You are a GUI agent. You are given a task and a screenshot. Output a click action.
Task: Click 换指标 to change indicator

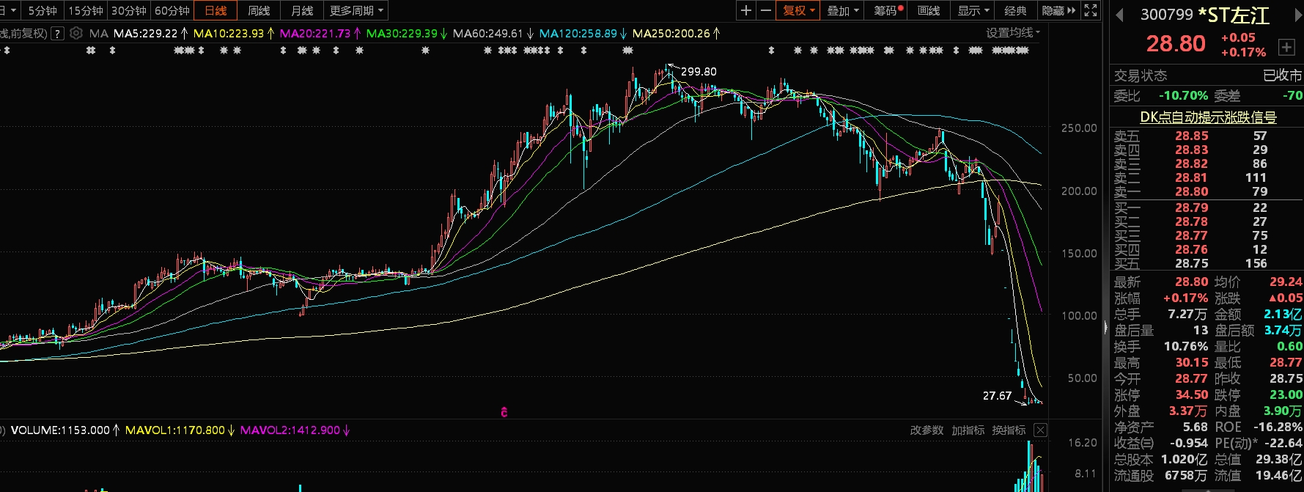click(1009, 430)
